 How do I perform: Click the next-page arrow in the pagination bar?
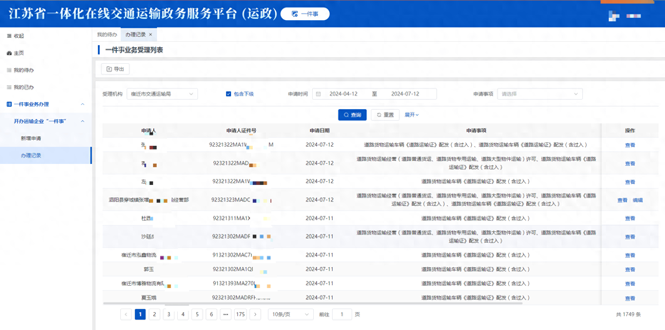coord(255,314)
